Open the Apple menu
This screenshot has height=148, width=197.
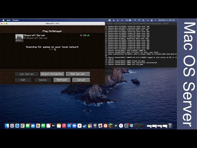coord(3,20)
